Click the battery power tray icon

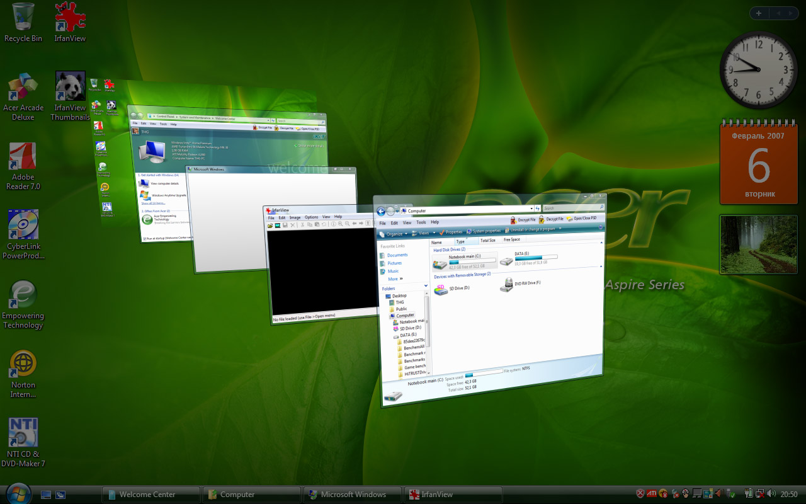[749, 494]
